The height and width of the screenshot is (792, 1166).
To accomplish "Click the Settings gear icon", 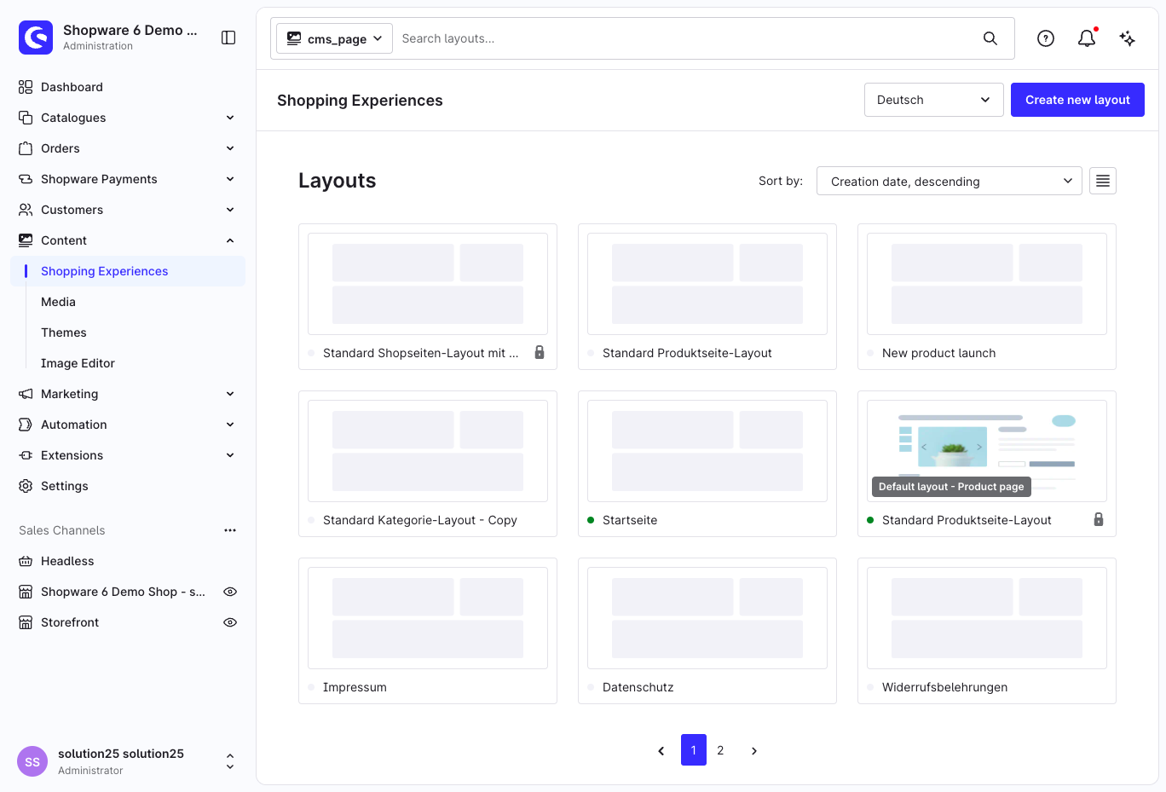I will [x=26, y=486].
